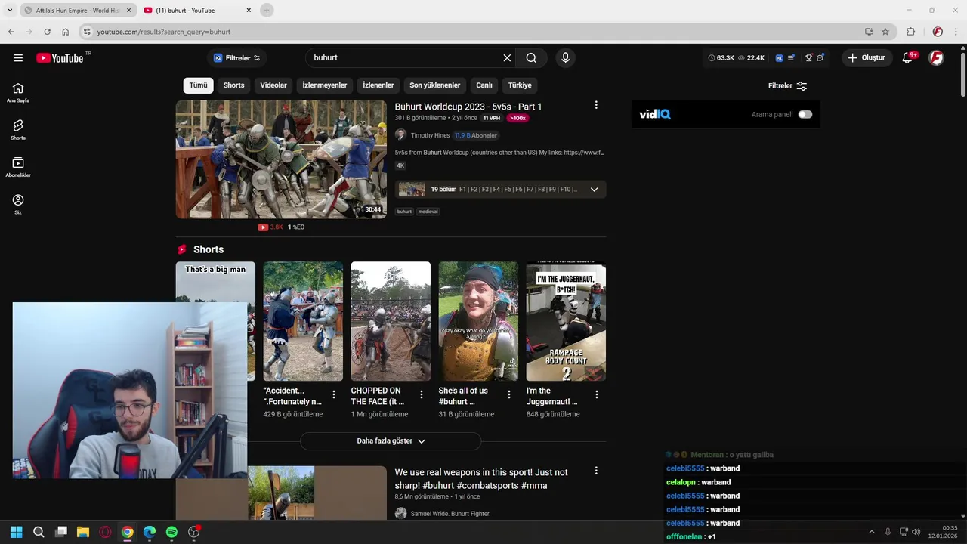The height and width of the screenshot is (544, 967).
Task: Open File Explorer from the taskbar
Action: click(x=83, y=532)
